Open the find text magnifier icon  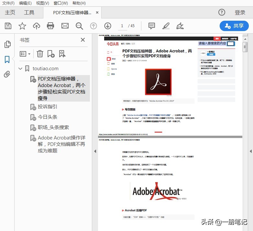pyautogui.click(x=79, y=26)
